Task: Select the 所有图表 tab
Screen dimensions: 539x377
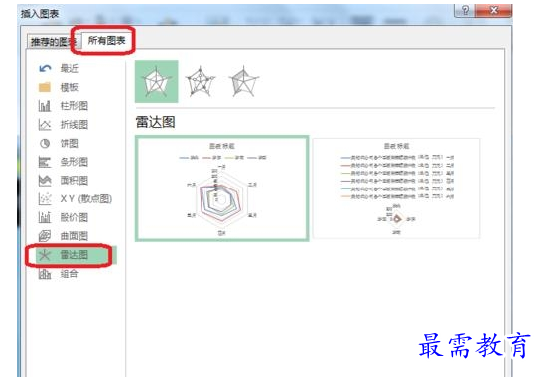Action: 106,41
